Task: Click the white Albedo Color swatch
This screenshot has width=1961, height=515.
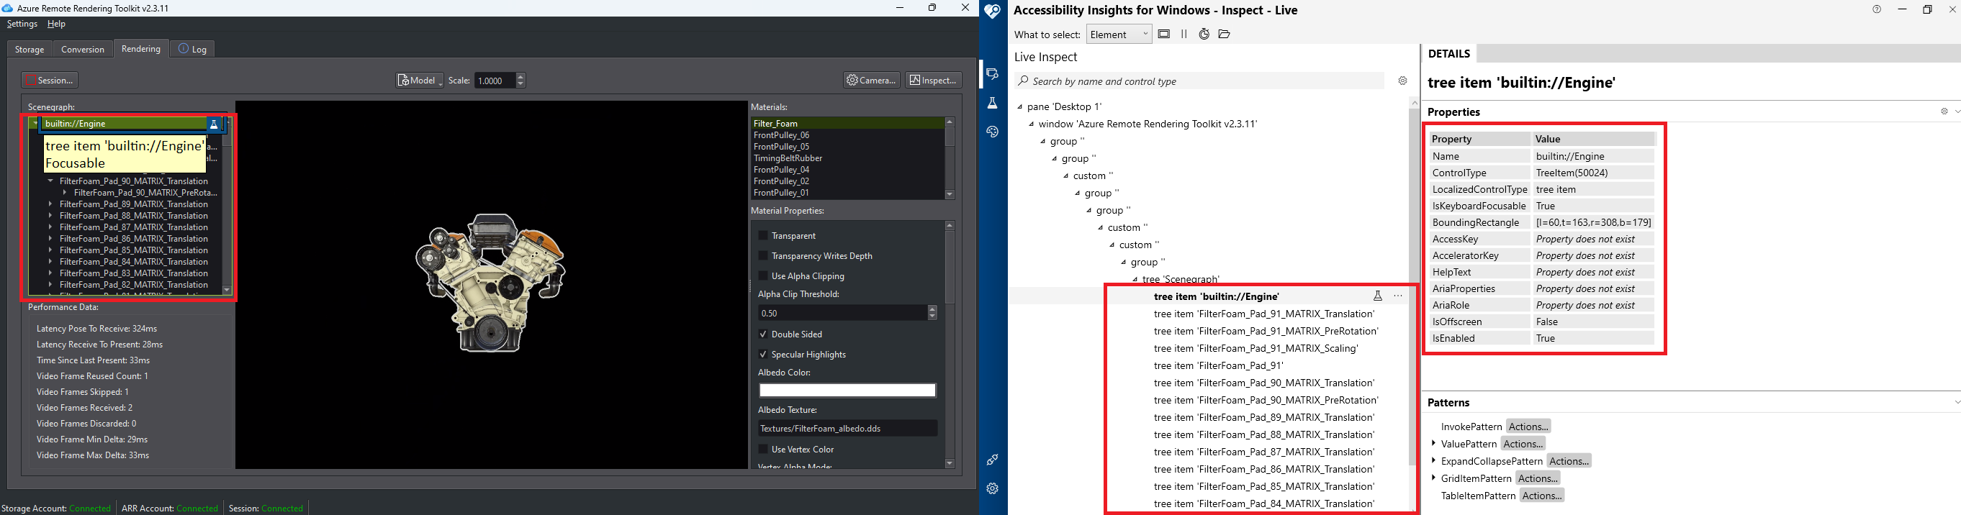Action: click(847, 391)
